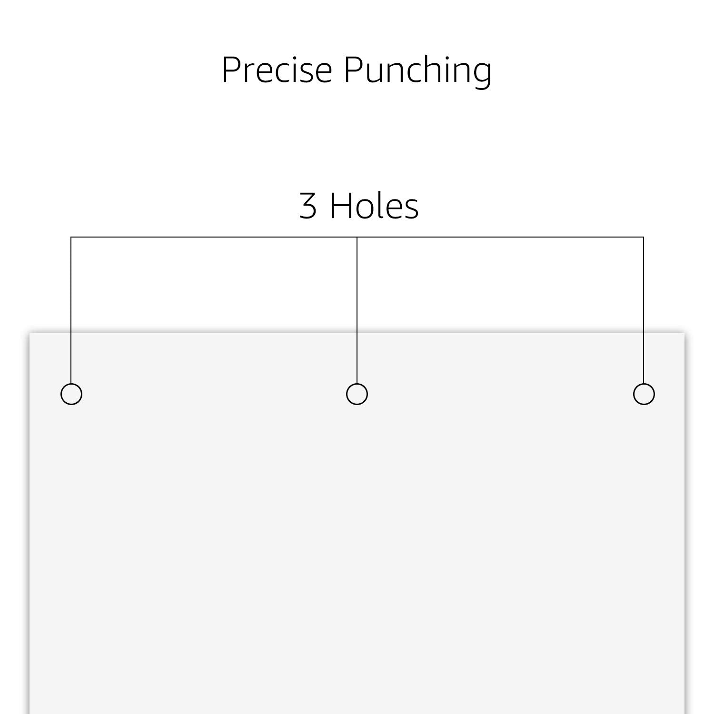Screen dimensions: 714x714
Task: Click the top edge of the paper sheet
Action: (x=357, y=333)
